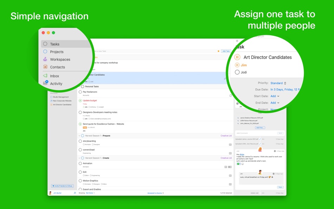The image size is (334, 209).
Task: Open the End Date Add dropdown
Action: [275, 103]
